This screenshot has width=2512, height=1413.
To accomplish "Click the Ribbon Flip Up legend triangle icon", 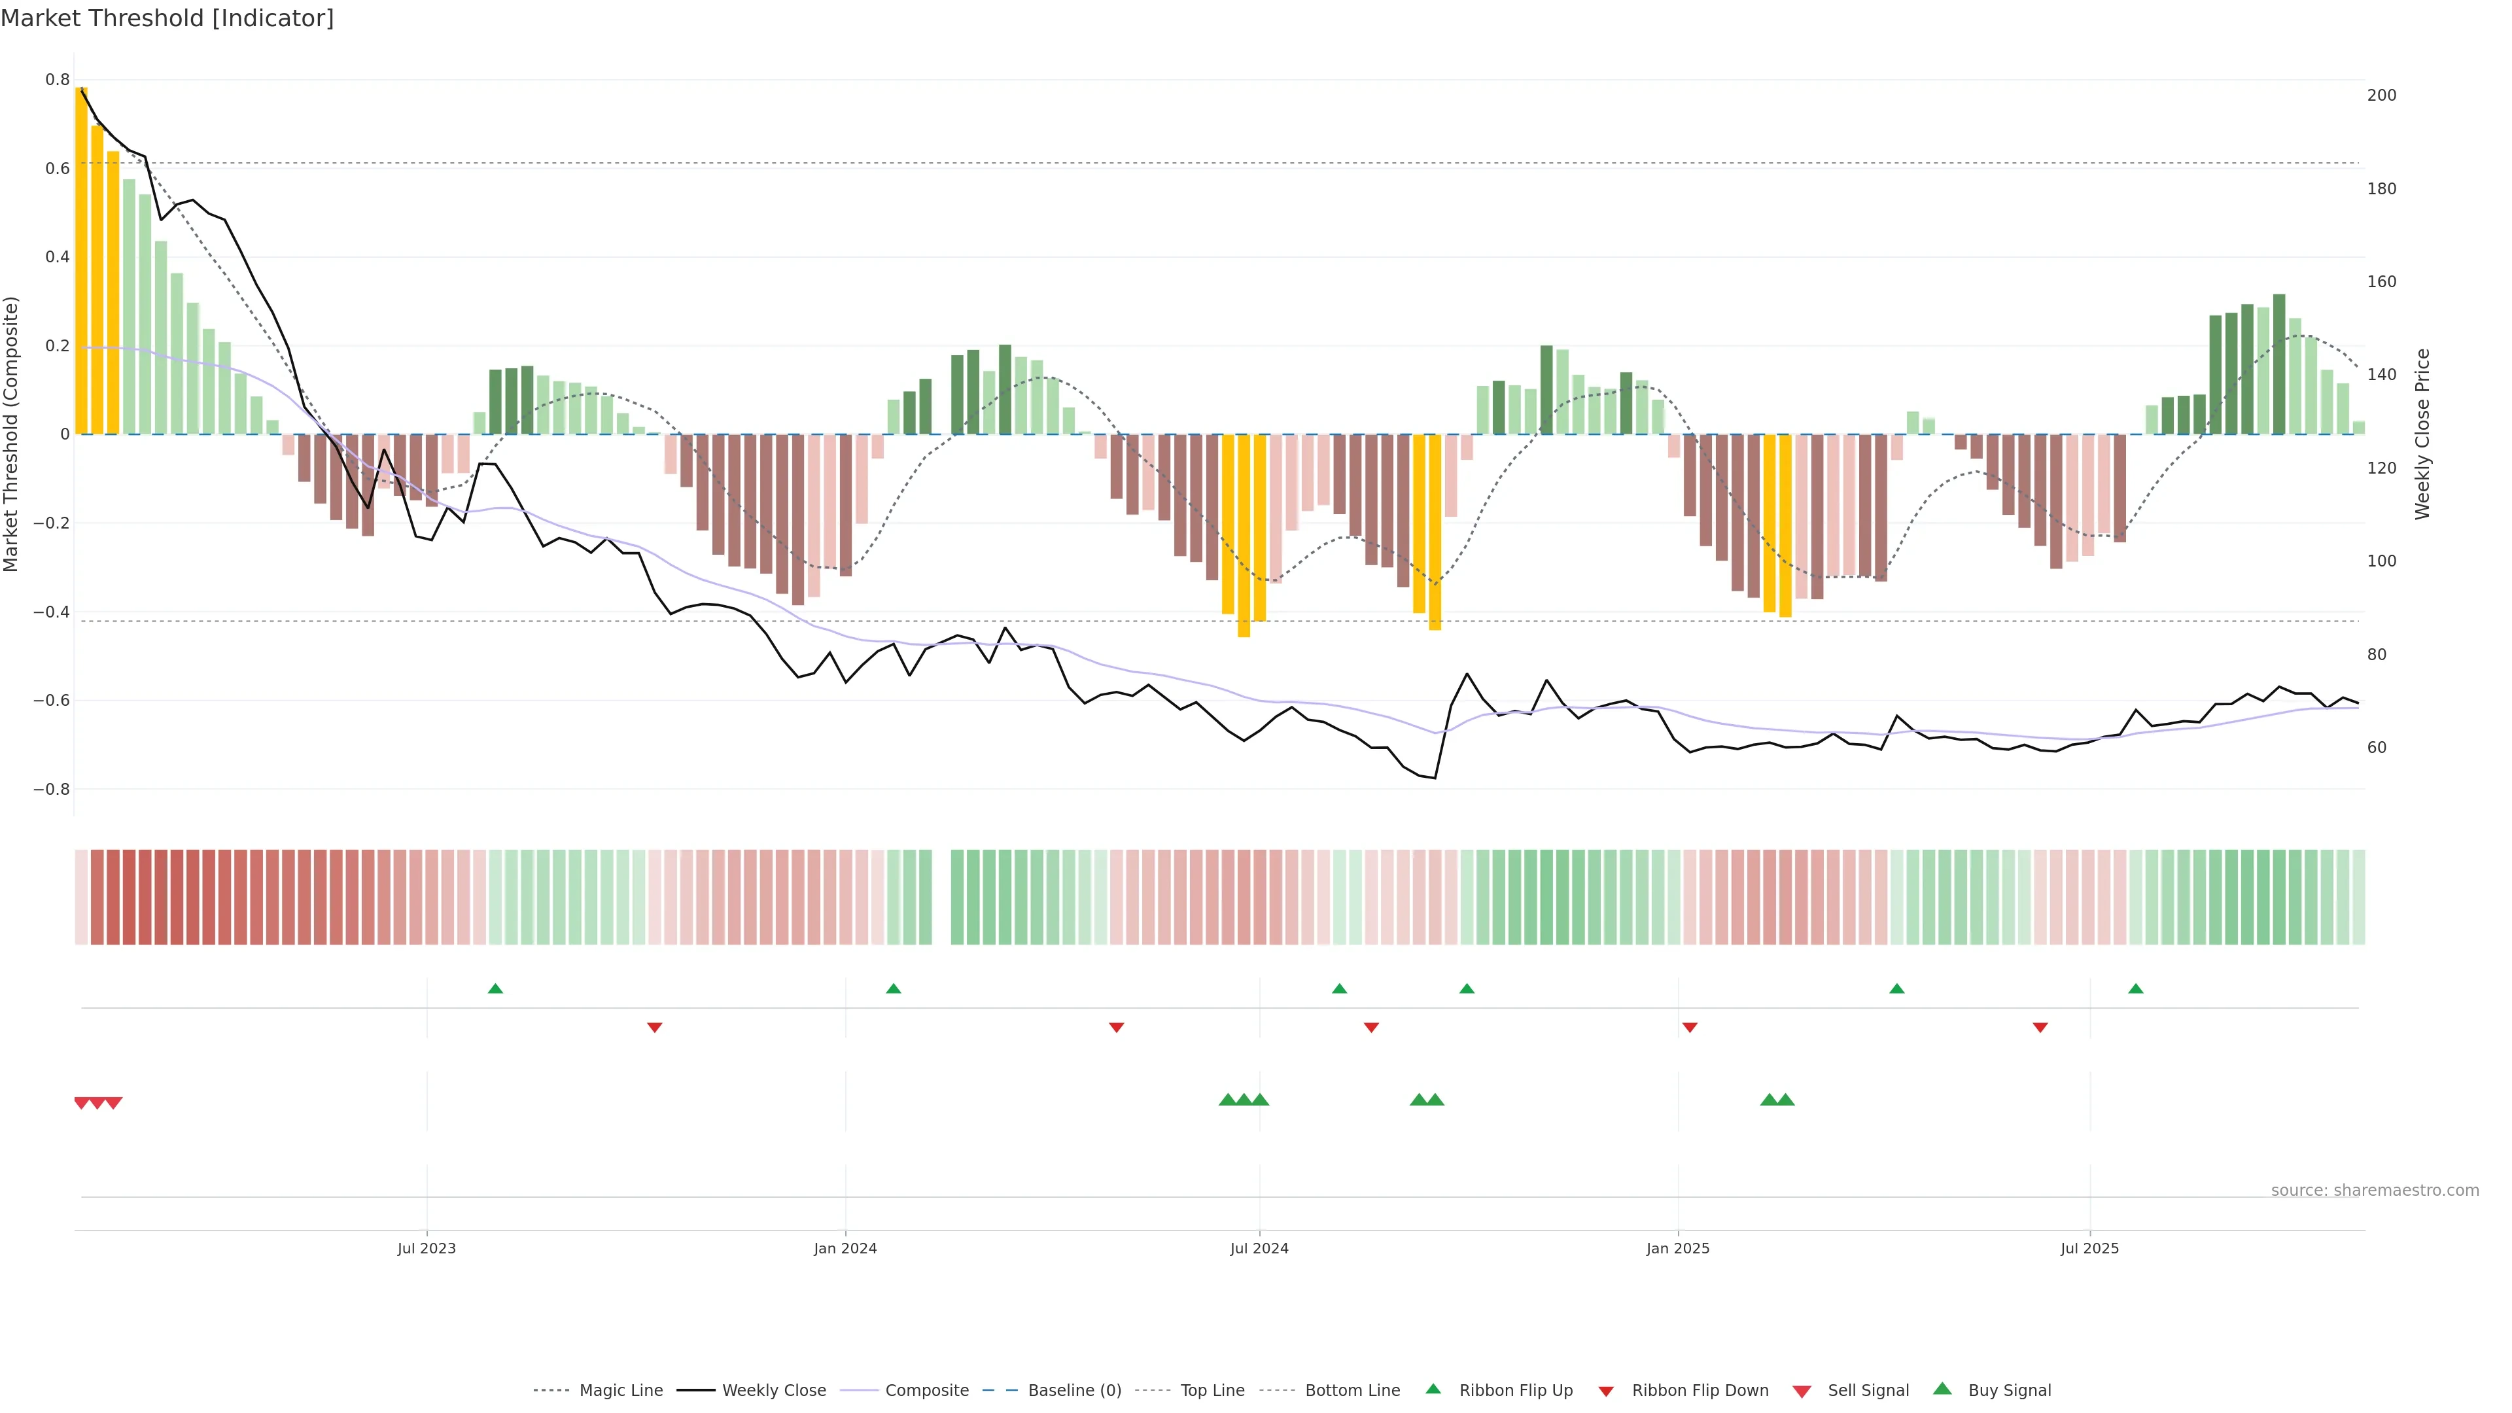I will [x=1433, y=1389].
